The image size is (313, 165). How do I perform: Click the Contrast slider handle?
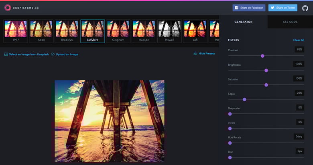[262, 56]
